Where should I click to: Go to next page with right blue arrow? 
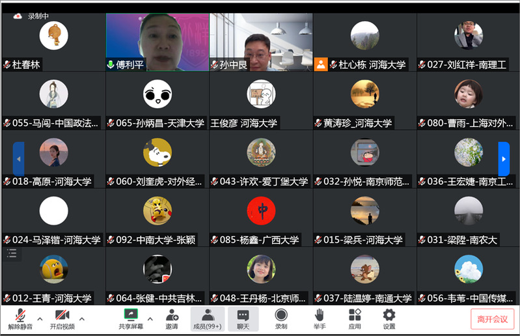pos(503,159)
